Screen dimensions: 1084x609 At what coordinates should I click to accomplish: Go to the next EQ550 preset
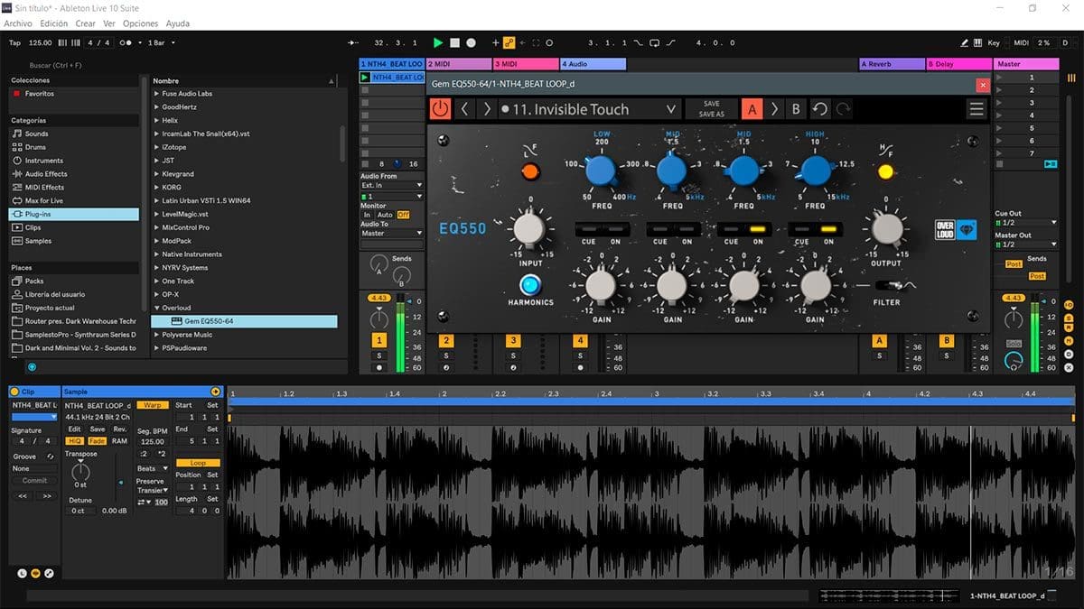(x=487, y=109)
